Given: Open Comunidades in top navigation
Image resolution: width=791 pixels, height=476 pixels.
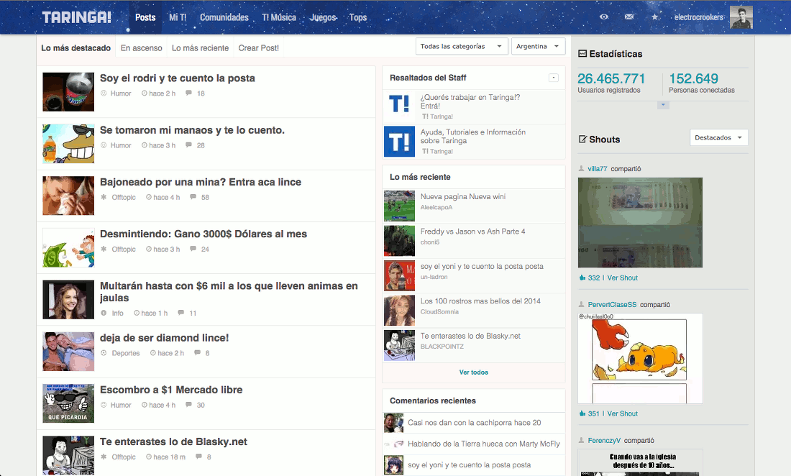Looking at the screenshot, I should tap(224, 17).
